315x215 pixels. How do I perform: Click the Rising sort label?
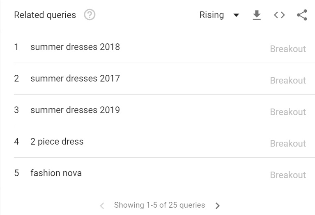(x=212, y=15)
